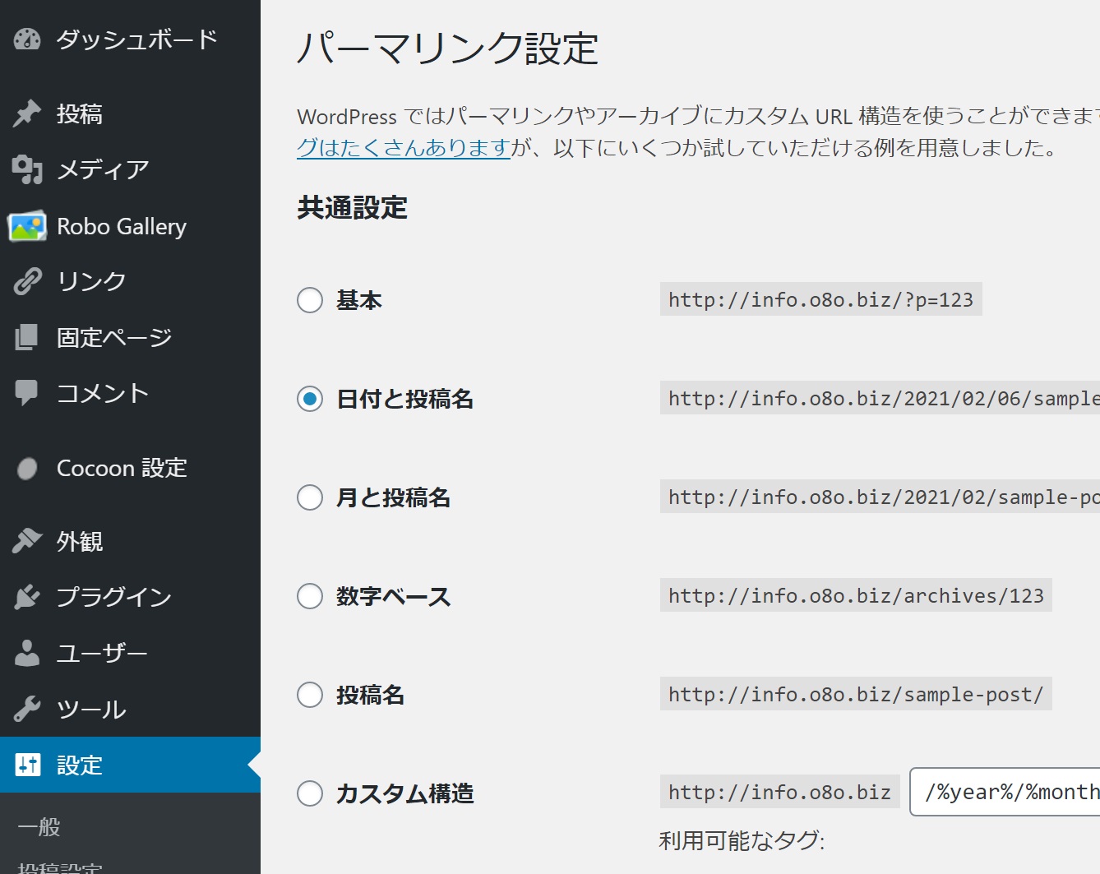Click the paintbrush Appearance icon
Viewport: 1100px width, 874px height.
pyautogui.click(x=27, y=541)
